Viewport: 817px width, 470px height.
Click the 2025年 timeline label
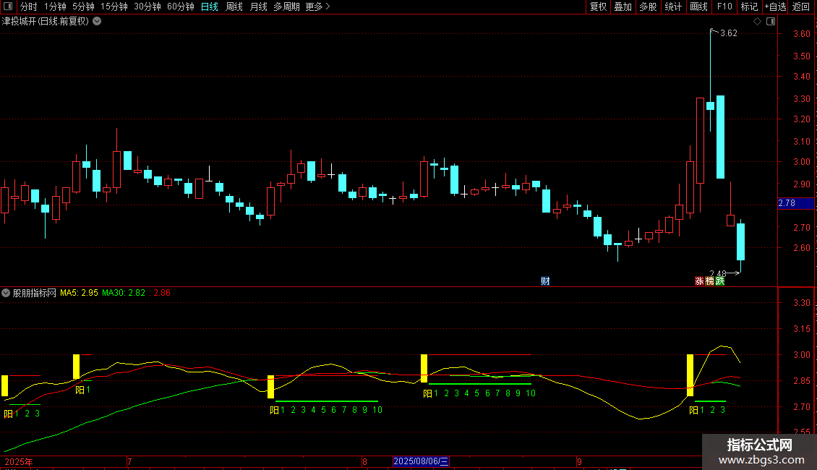pyautogui.click(x=18, y=461)
